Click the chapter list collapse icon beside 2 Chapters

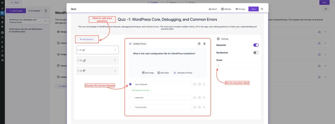[45, 11]
